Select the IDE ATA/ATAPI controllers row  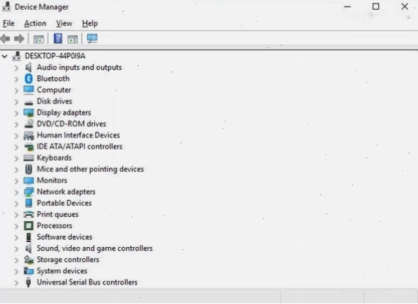pyautogui.click(x=79, y=147)
